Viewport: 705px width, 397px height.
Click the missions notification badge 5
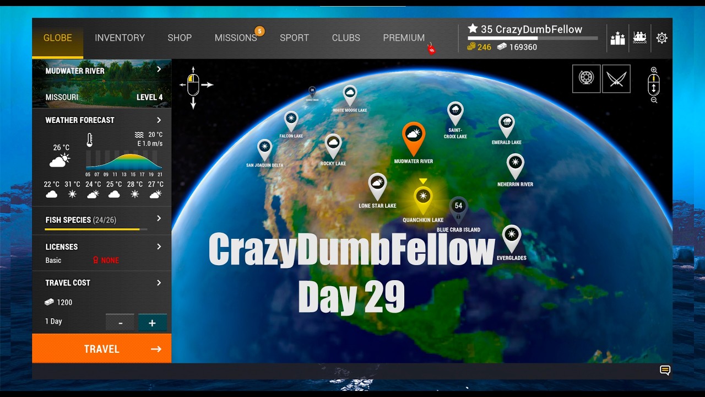259,31
